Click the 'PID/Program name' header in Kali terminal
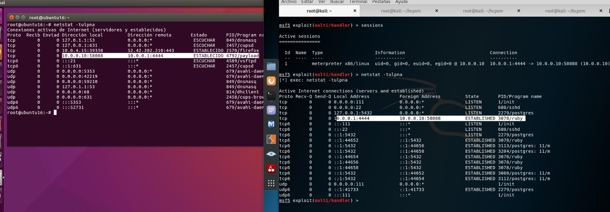The height and width of the screenshot is (212, 610). [x=520, y=96]
